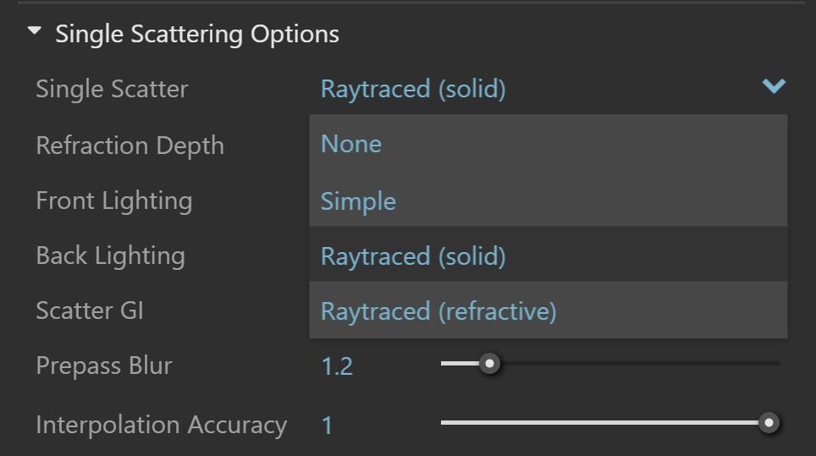The height and width of the screenshot is (456, 816).
Task: Collapse the Single Scattering Options section
Action: coord(34,32)
